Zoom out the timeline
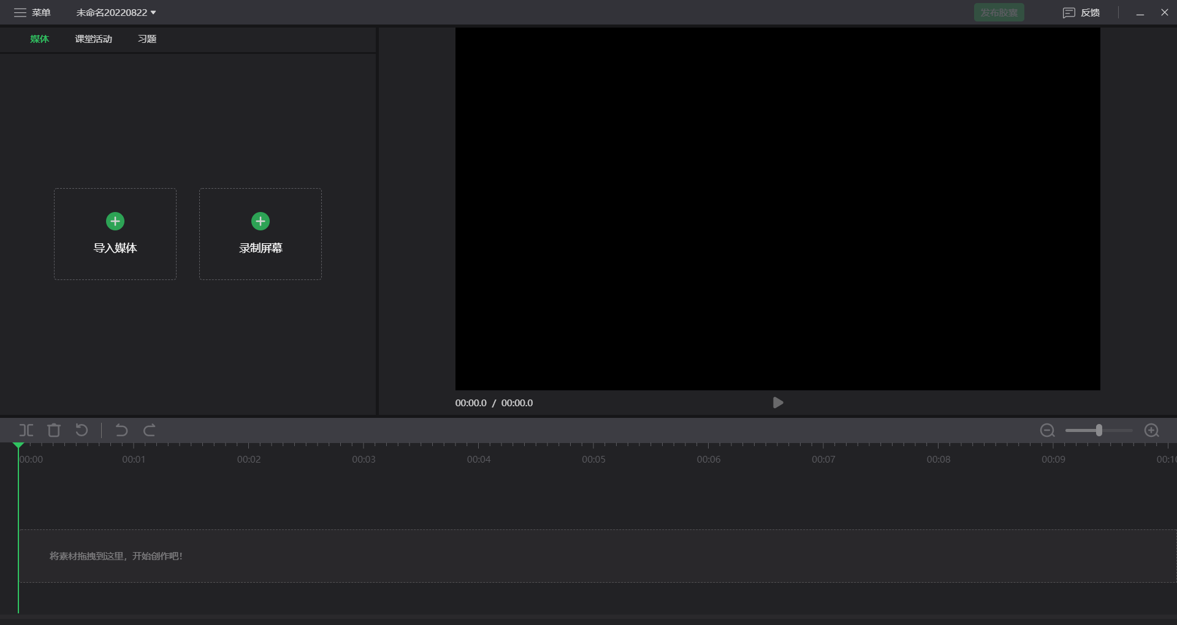The image size is (1177, 625). click(x=1047, y=430)
